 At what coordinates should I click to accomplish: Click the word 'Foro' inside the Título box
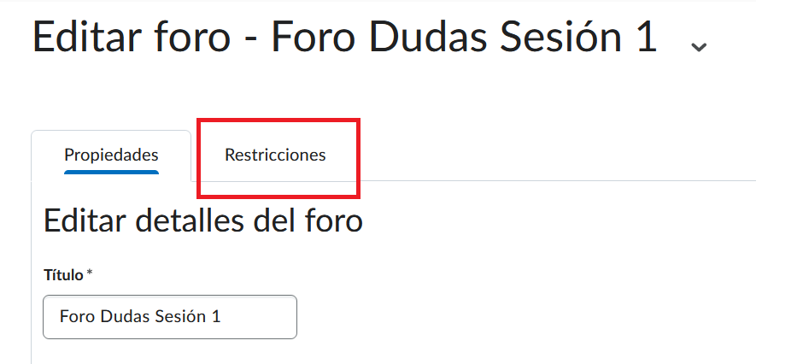pyautogui.click(x=76, y=317)
